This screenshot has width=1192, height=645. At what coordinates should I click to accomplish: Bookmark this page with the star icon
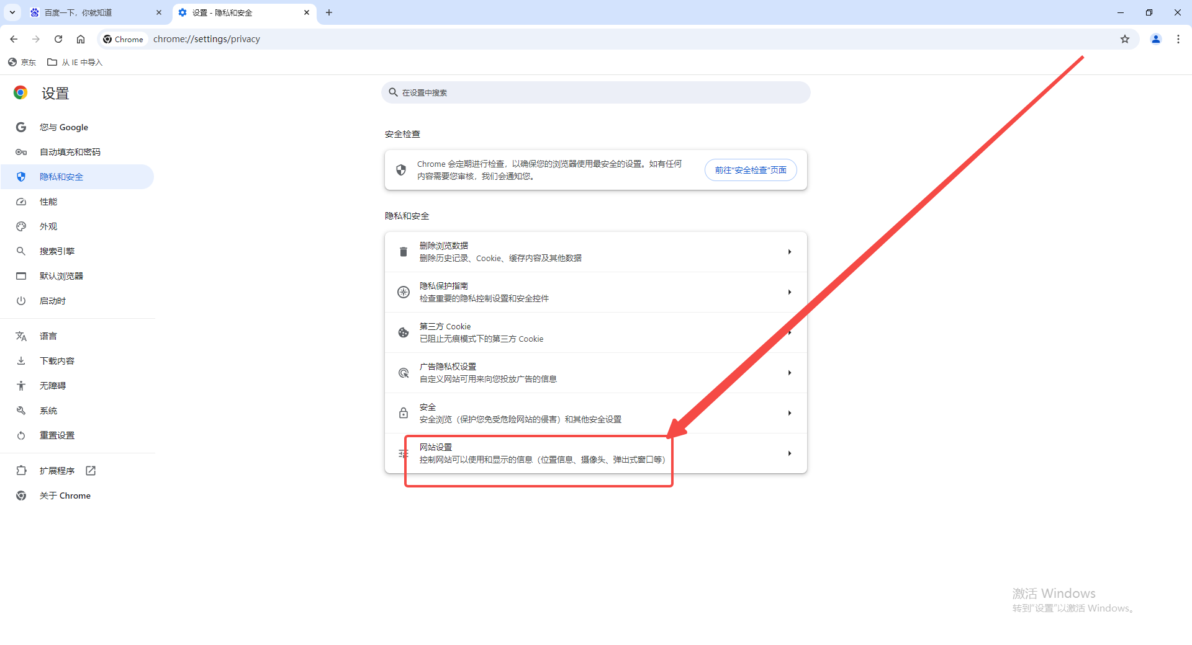1125,39
